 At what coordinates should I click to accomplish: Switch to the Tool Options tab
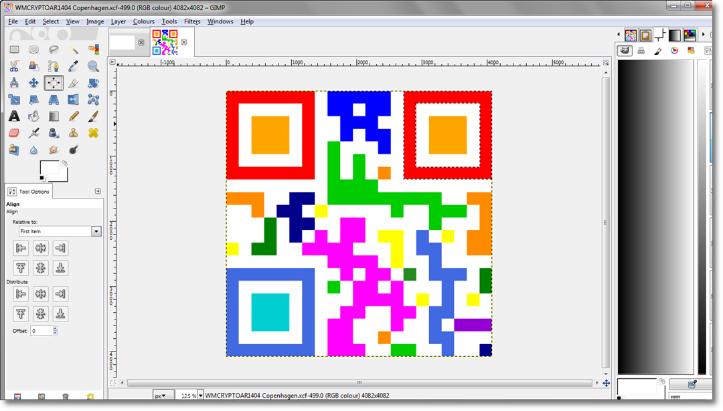pos(29,191)
